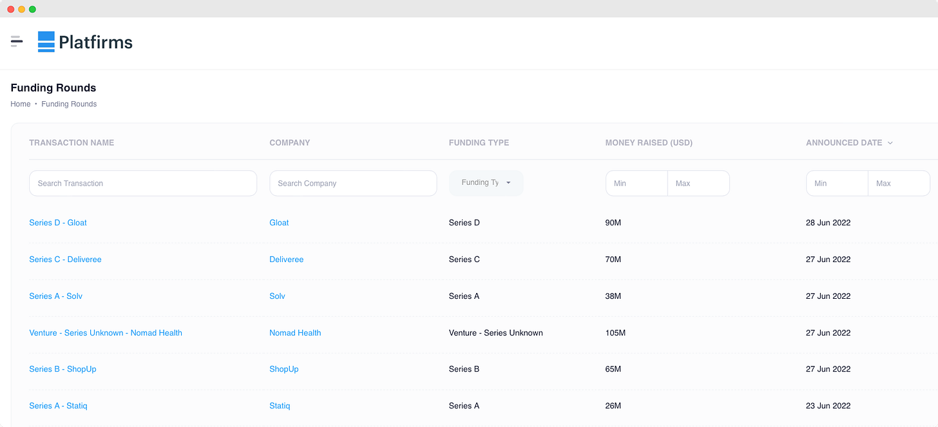
Task: Open Series D - Gloat transaction
Action: [x=58, y=223]
